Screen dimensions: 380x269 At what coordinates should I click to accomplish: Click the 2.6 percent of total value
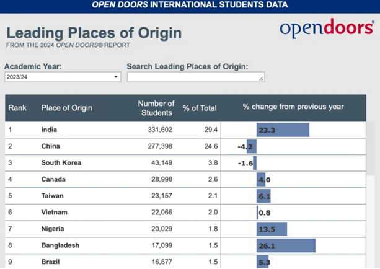click(x=213, y=179)
